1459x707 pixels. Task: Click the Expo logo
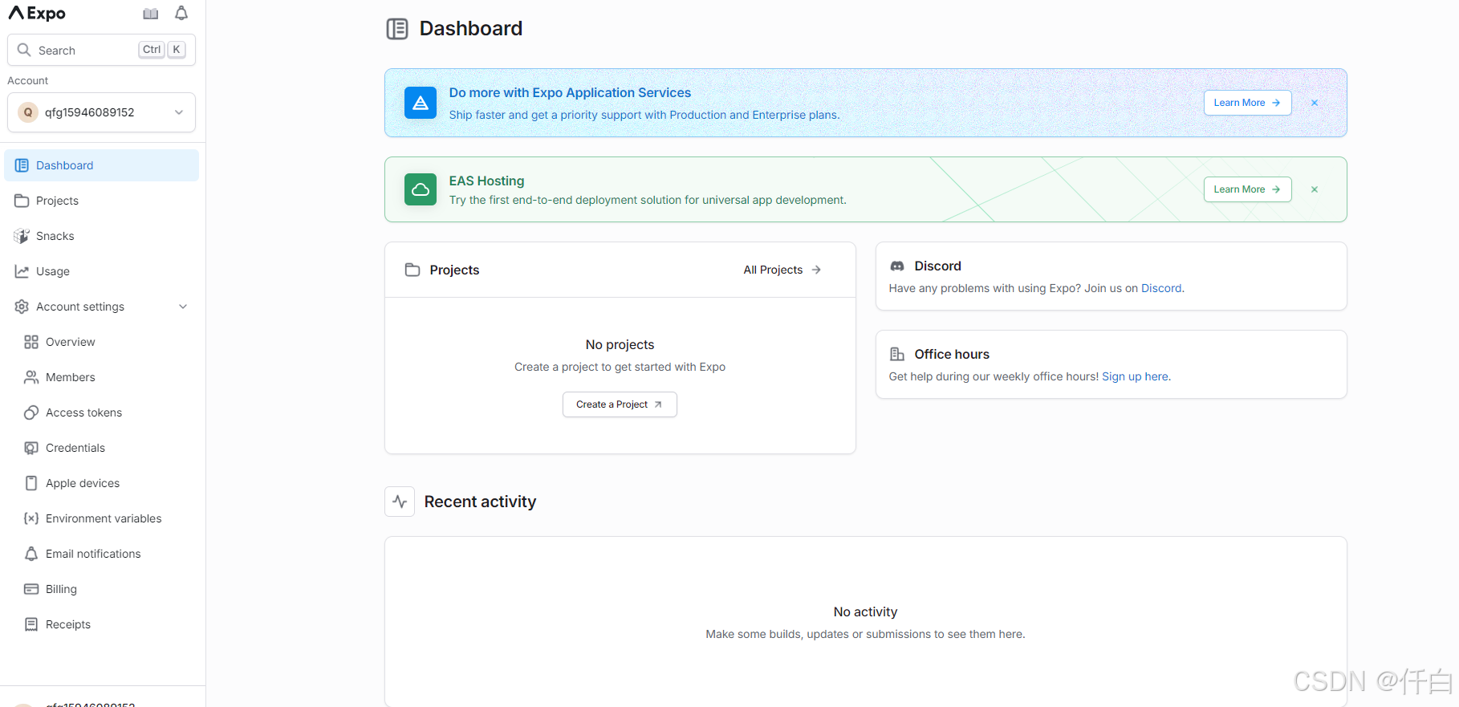(37, 13)
